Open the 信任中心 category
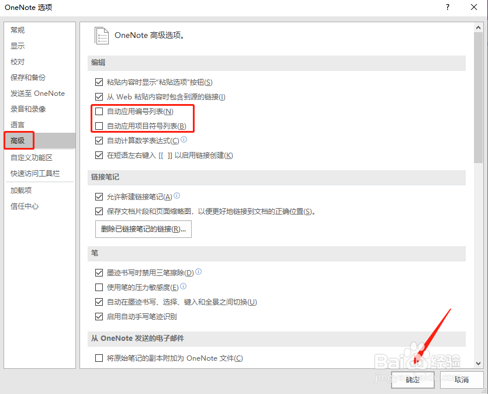 click(40, 206)
